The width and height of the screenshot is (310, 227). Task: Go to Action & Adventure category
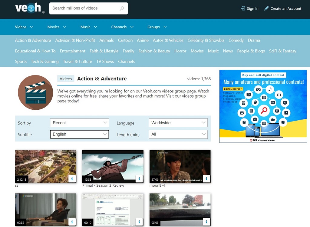pos(33,40)
